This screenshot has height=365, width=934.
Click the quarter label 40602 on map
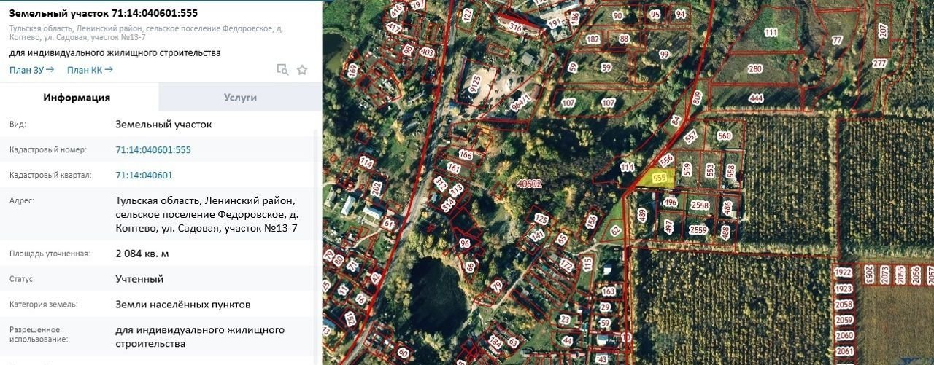point(528,184)
